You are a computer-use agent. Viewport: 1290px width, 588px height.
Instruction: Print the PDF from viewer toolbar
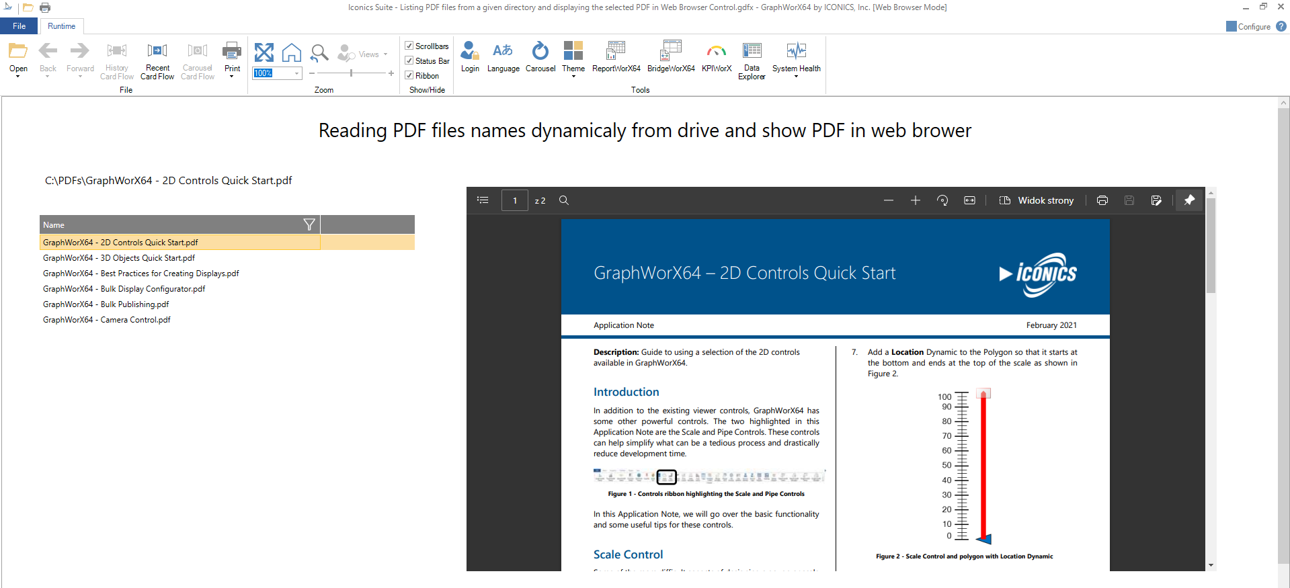tap(1102, 200)
